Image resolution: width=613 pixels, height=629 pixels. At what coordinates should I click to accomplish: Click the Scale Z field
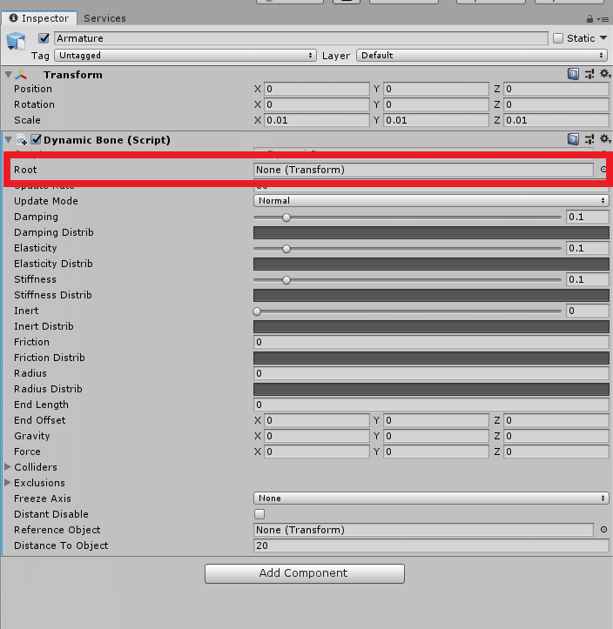pyautogui.click(x=556, y=120)
